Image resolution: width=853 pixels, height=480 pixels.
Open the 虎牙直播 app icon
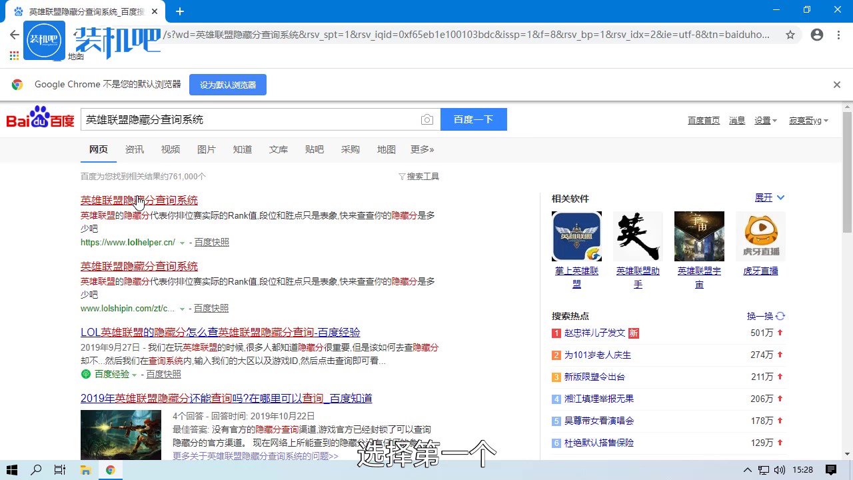coord(760,236)
